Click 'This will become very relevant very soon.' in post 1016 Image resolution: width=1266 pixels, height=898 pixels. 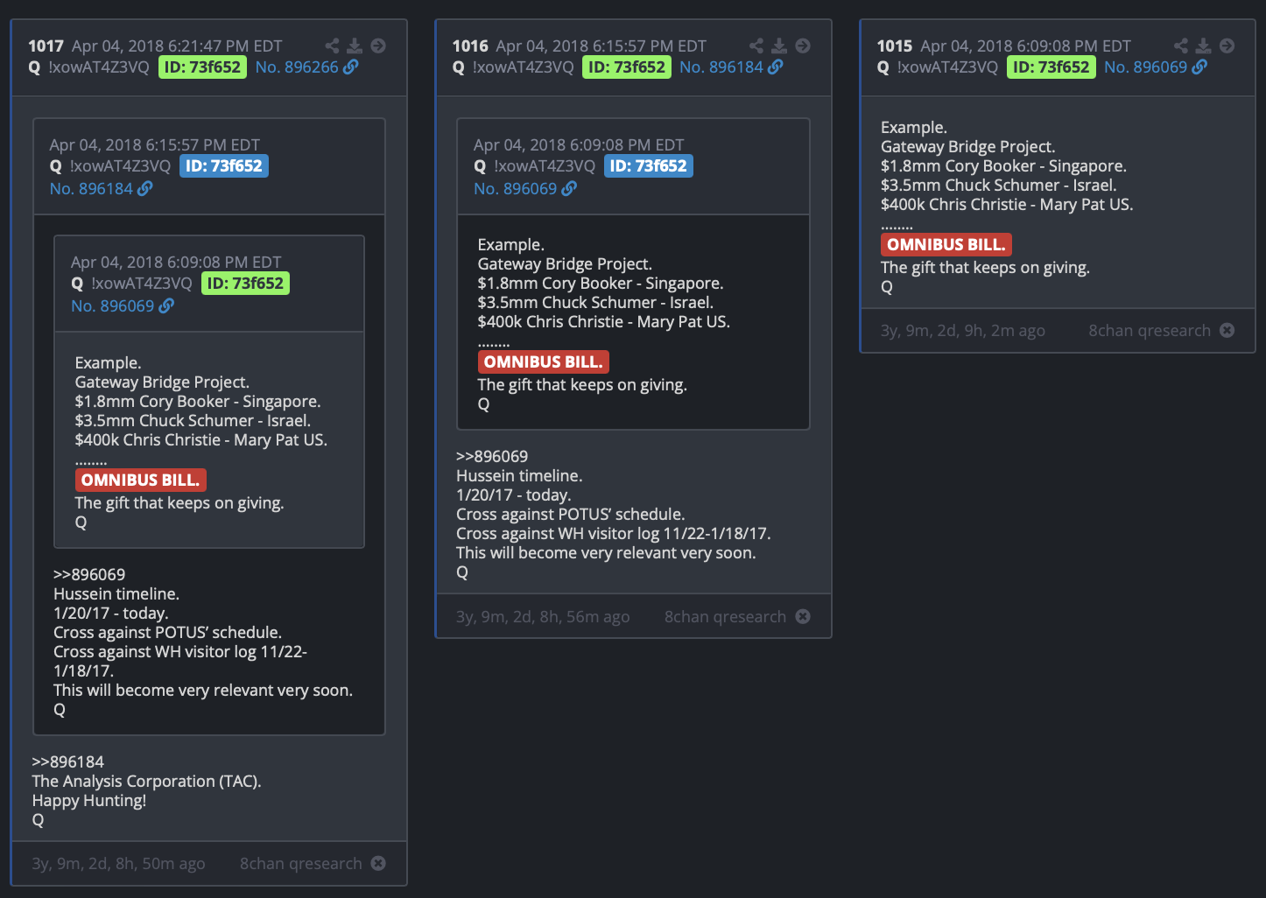click(x=606, y=552)
